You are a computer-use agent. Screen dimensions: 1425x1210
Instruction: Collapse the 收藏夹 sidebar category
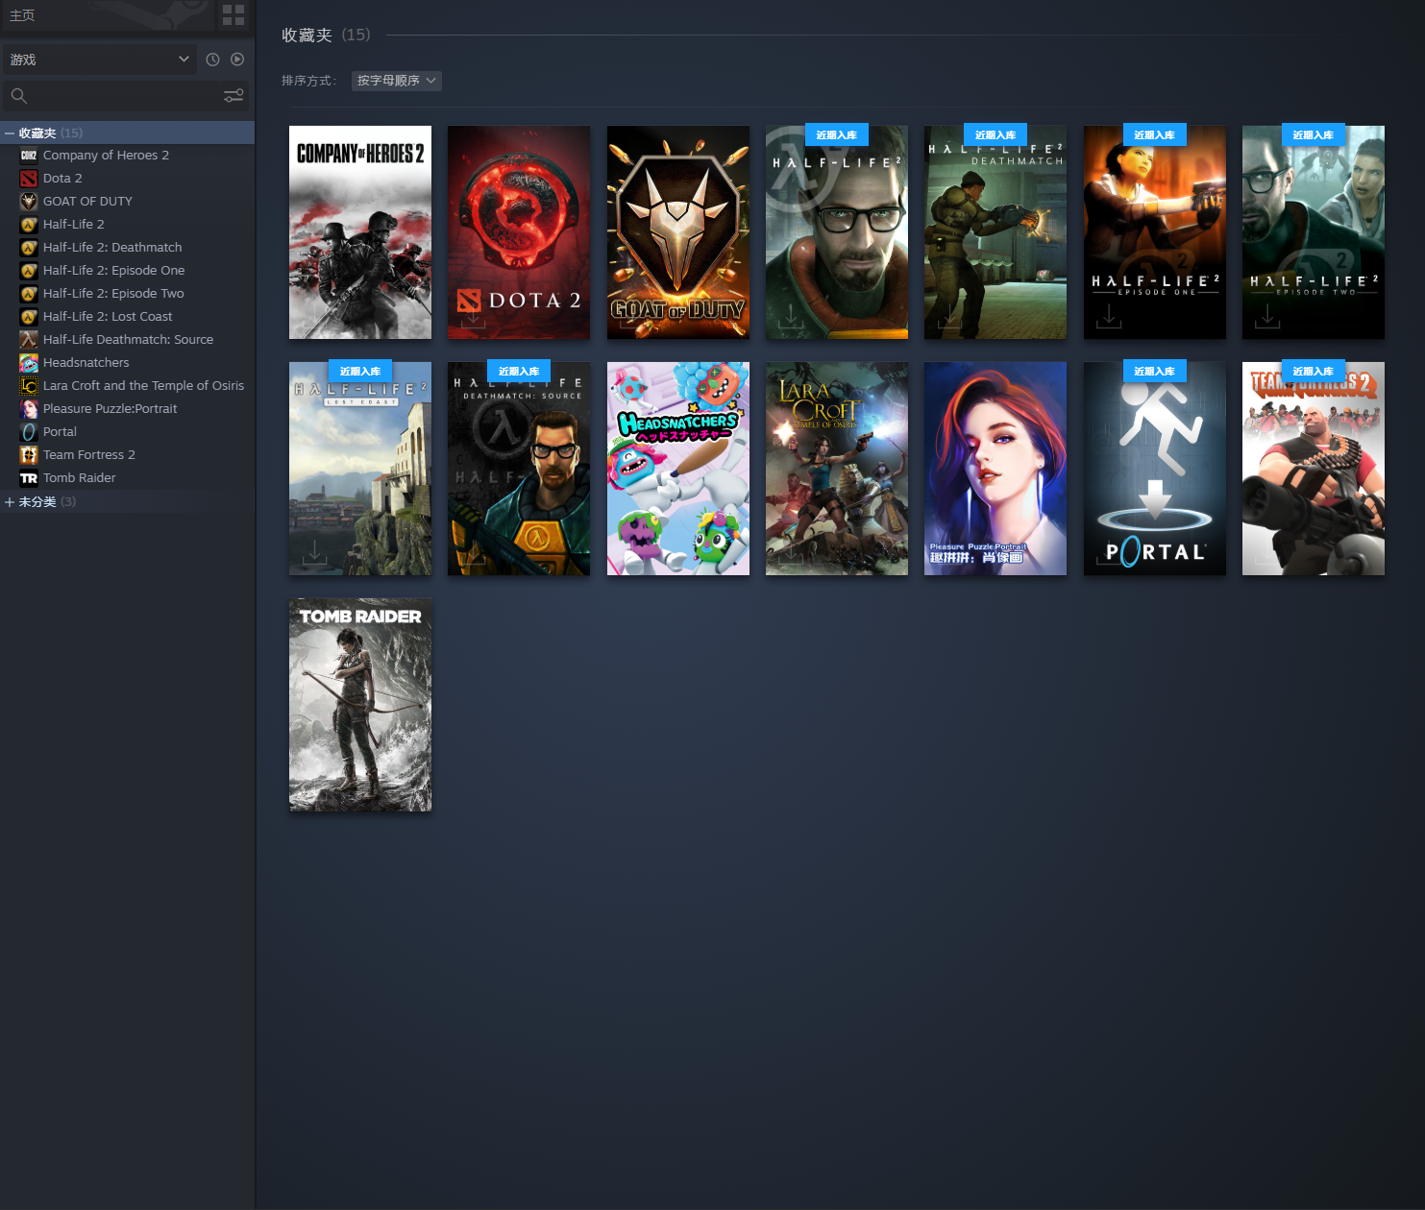point(10,133)
